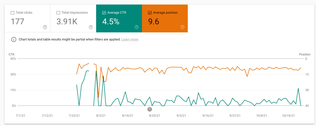Screen dimensions: 316x126
Task: Open help icon on Average CTR card
Action: click(x=137, y=27)
